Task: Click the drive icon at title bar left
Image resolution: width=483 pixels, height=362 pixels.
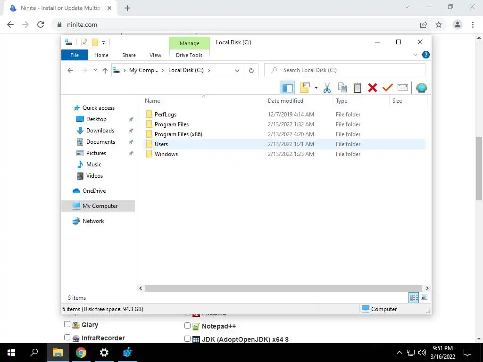Action: (68, 42)
